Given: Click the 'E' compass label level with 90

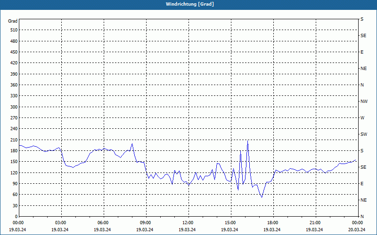Looking at the screenshot, I should tap(362, 184).
